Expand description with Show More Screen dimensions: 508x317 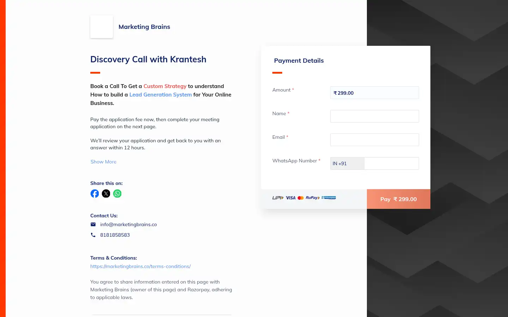click(x=103, y=162)
